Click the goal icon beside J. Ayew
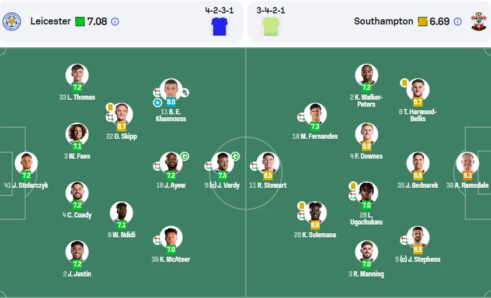 pos(184,156)
